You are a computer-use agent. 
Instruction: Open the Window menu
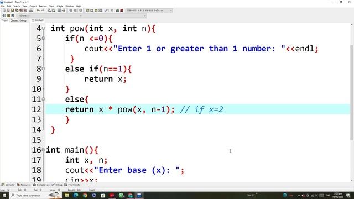coord(69,6)
